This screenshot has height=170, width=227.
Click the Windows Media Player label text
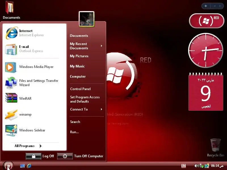(36, 67)
